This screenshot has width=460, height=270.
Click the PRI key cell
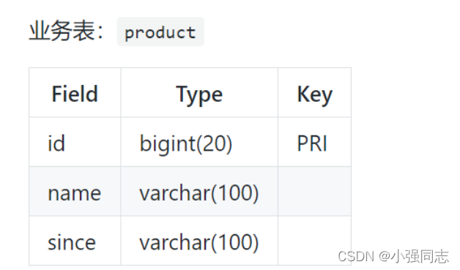pyautogui.click(x=314, y=143)
